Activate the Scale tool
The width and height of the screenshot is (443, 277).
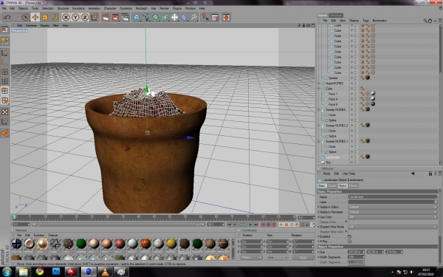coord(44,17)
